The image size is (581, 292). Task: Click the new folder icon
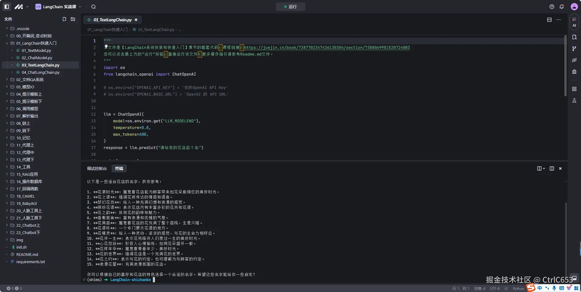[x=73, y=19]
